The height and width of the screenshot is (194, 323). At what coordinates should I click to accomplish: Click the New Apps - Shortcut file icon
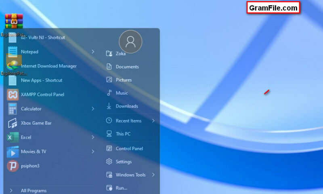tap(13, 80)
